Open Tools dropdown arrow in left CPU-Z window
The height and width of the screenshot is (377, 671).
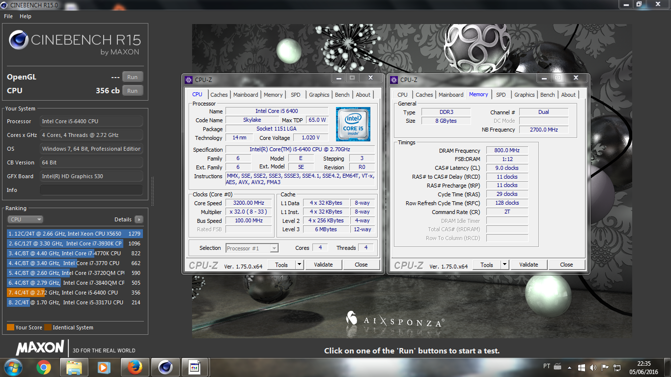coord(299,265)
